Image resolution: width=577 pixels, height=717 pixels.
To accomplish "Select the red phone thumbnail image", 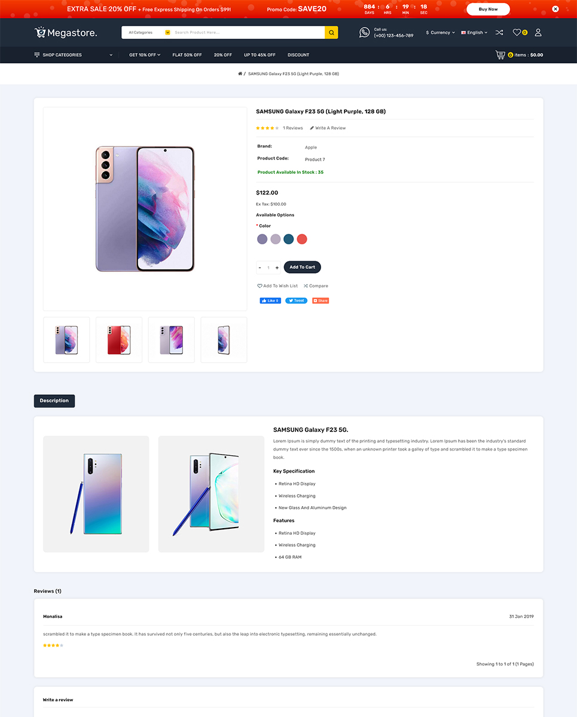I will [119, 340].
